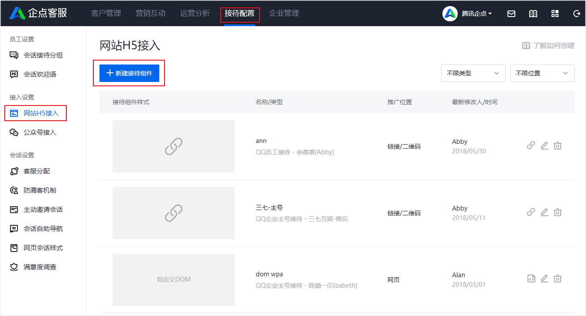Screen dimensions: 586x316
Task: Click 推广位置 column header
Action: tap(400, 102)
